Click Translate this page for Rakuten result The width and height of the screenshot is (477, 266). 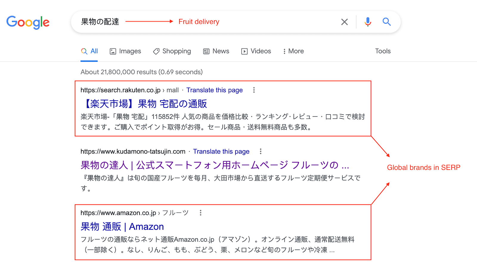[214, 90]
